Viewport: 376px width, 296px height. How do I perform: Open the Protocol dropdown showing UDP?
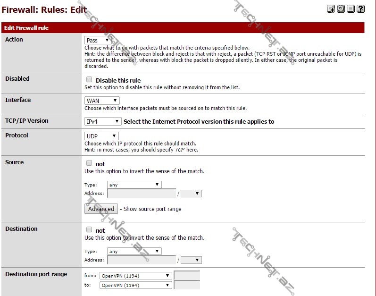tap(101, 136)
